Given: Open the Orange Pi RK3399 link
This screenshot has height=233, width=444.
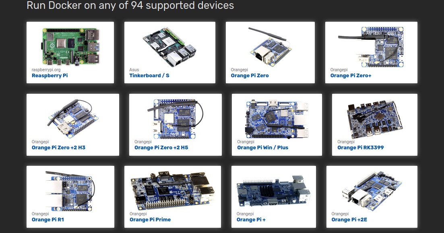Looking at the screenshot, I should (360, 148).
